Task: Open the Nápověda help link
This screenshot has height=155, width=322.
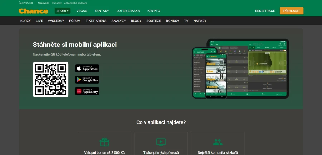Action: tap(44, 3)
